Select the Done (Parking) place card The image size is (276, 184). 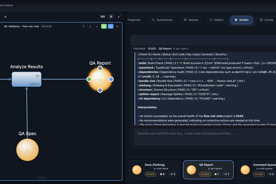tap(154, 170)
